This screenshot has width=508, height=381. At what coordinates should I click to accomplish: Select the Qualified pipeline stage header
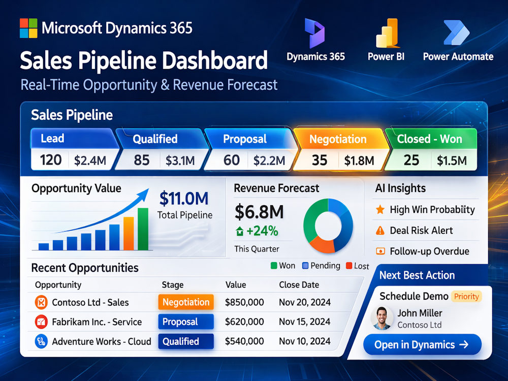162,139
